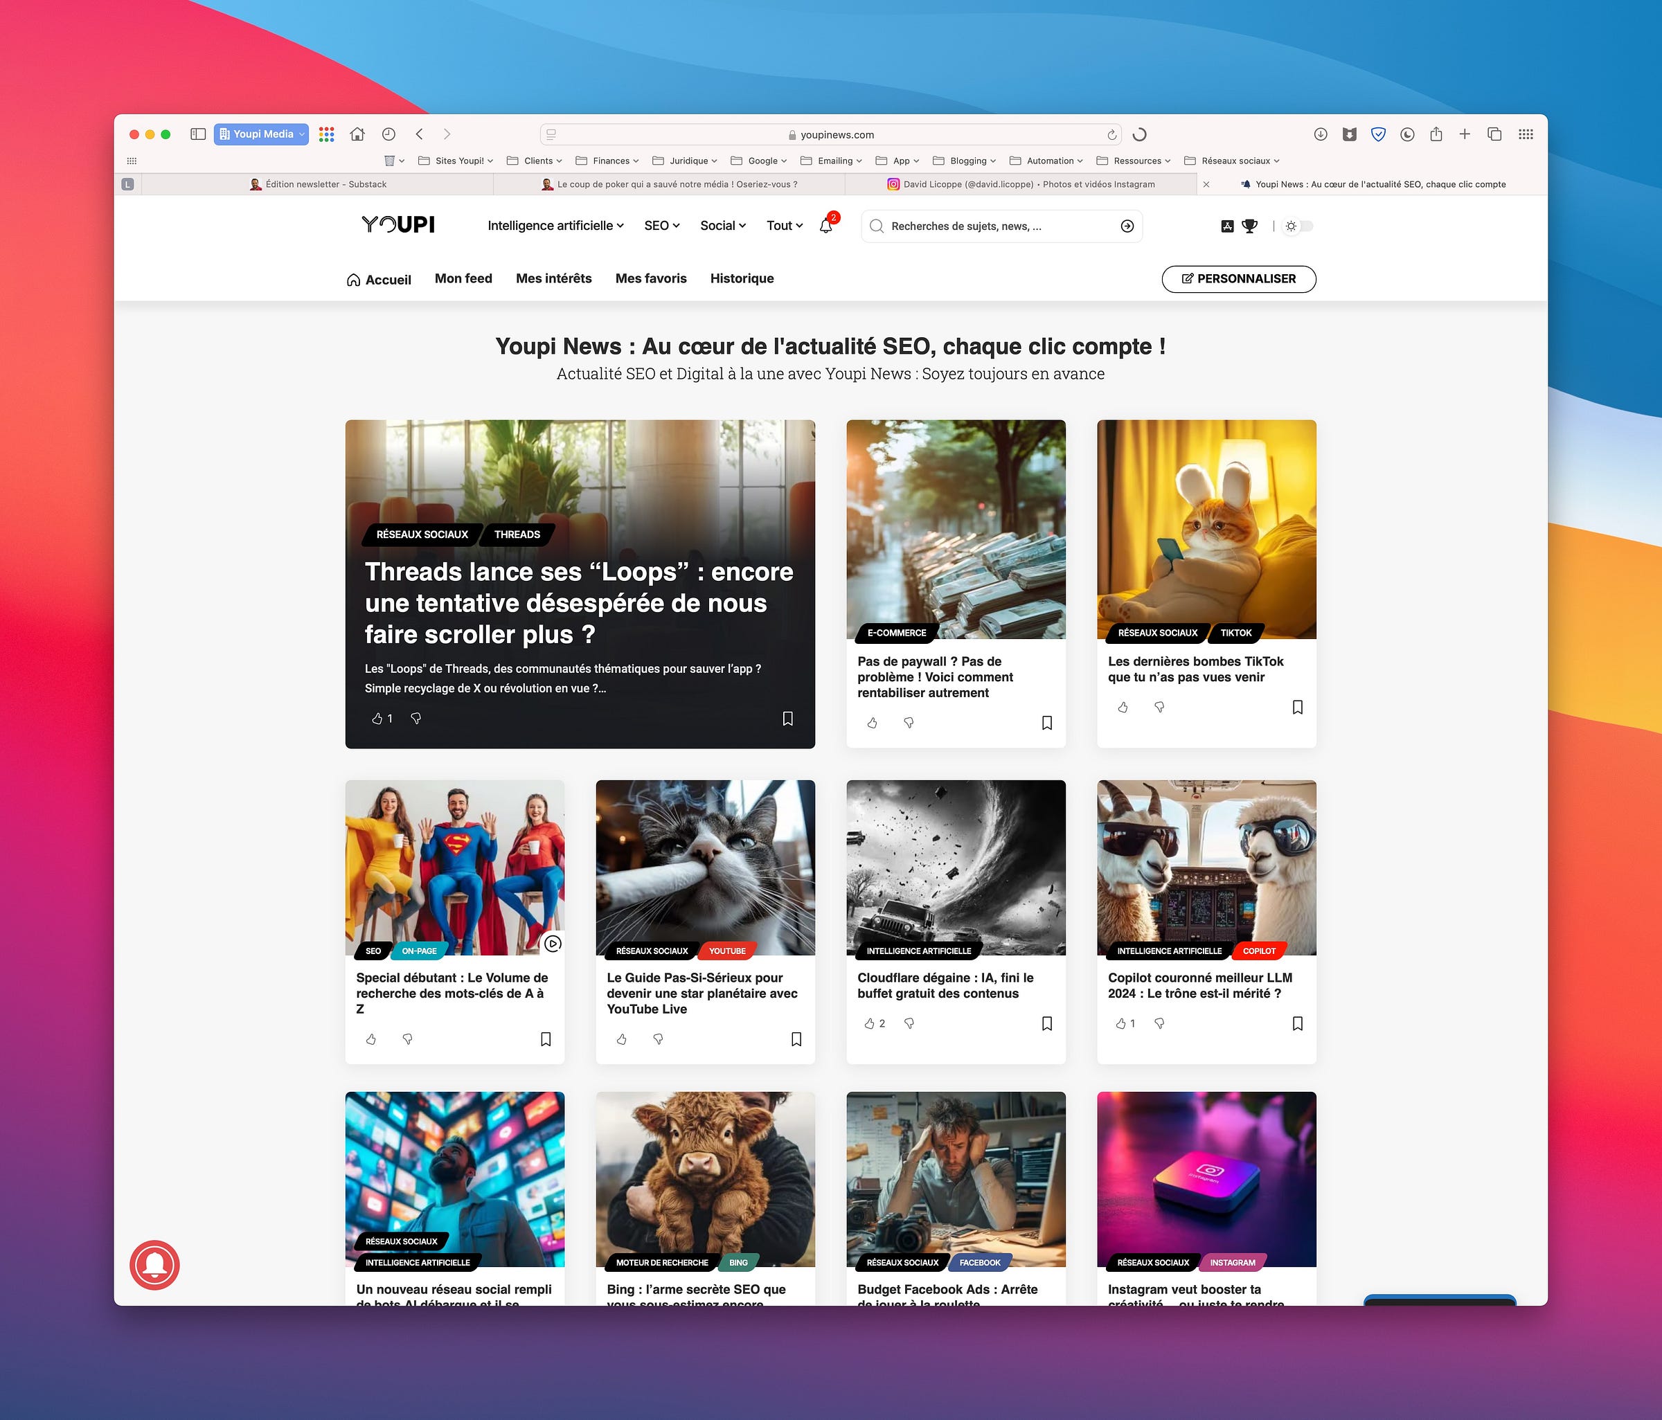Dislike the YouTube Live guide article
The width and height of the screenshot is (1662, 1420).
coord(658,1039)
